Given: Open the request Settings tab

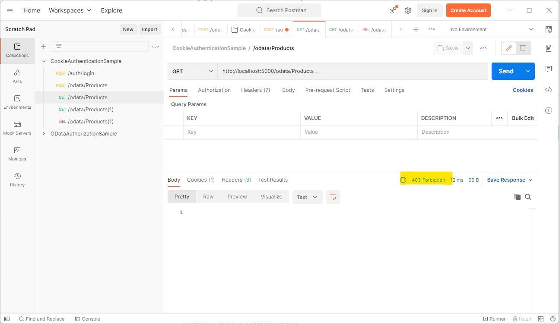Looking at the screenshot, I should pos(394,90).
